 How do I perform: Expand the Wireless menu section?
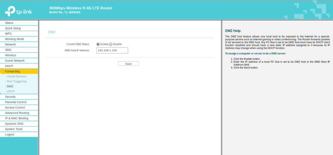pyautogui.click(x=11, y=55)
